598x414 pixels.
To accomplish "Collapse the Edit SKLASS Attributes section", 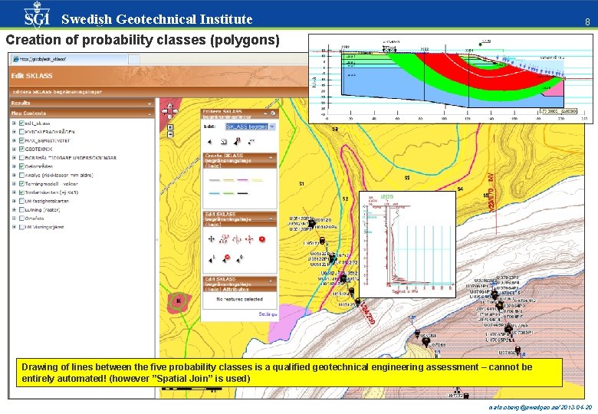I will (x=271, y=281).
